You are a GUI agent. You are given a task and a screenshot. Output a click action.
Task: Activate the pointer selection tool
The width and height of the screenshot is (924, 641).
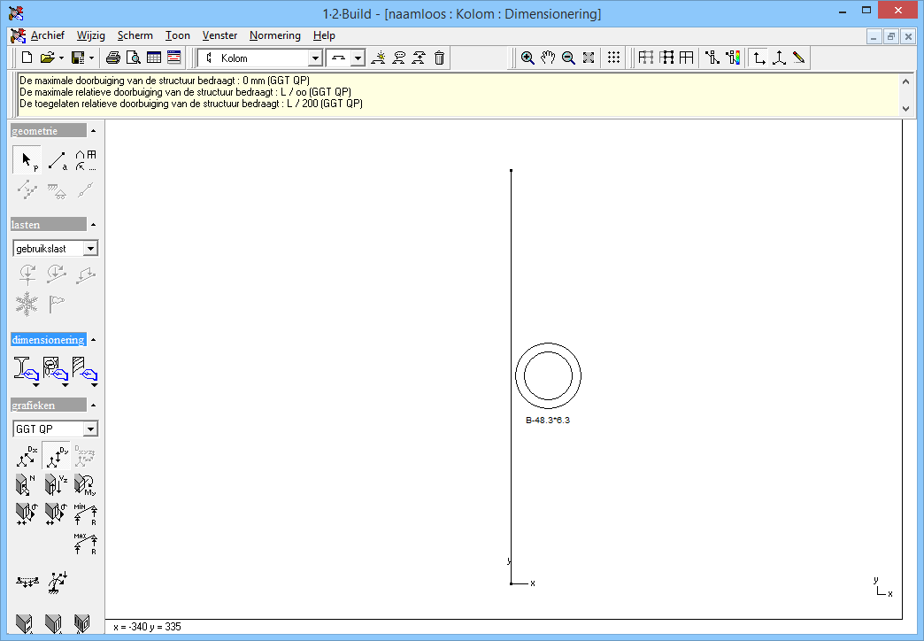point(27,160)
